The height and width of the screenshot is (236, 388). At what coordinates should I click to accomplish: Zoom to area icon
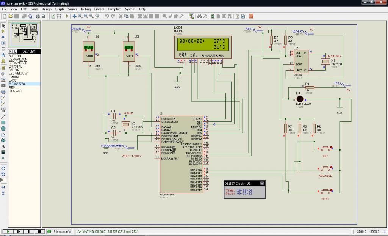(x=97, y=16)
